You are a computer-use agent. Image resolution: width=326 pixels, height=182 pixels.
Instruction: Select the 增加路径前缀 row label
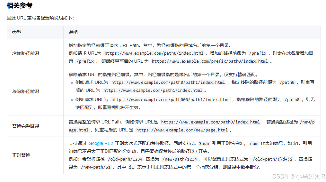point(26,53)
